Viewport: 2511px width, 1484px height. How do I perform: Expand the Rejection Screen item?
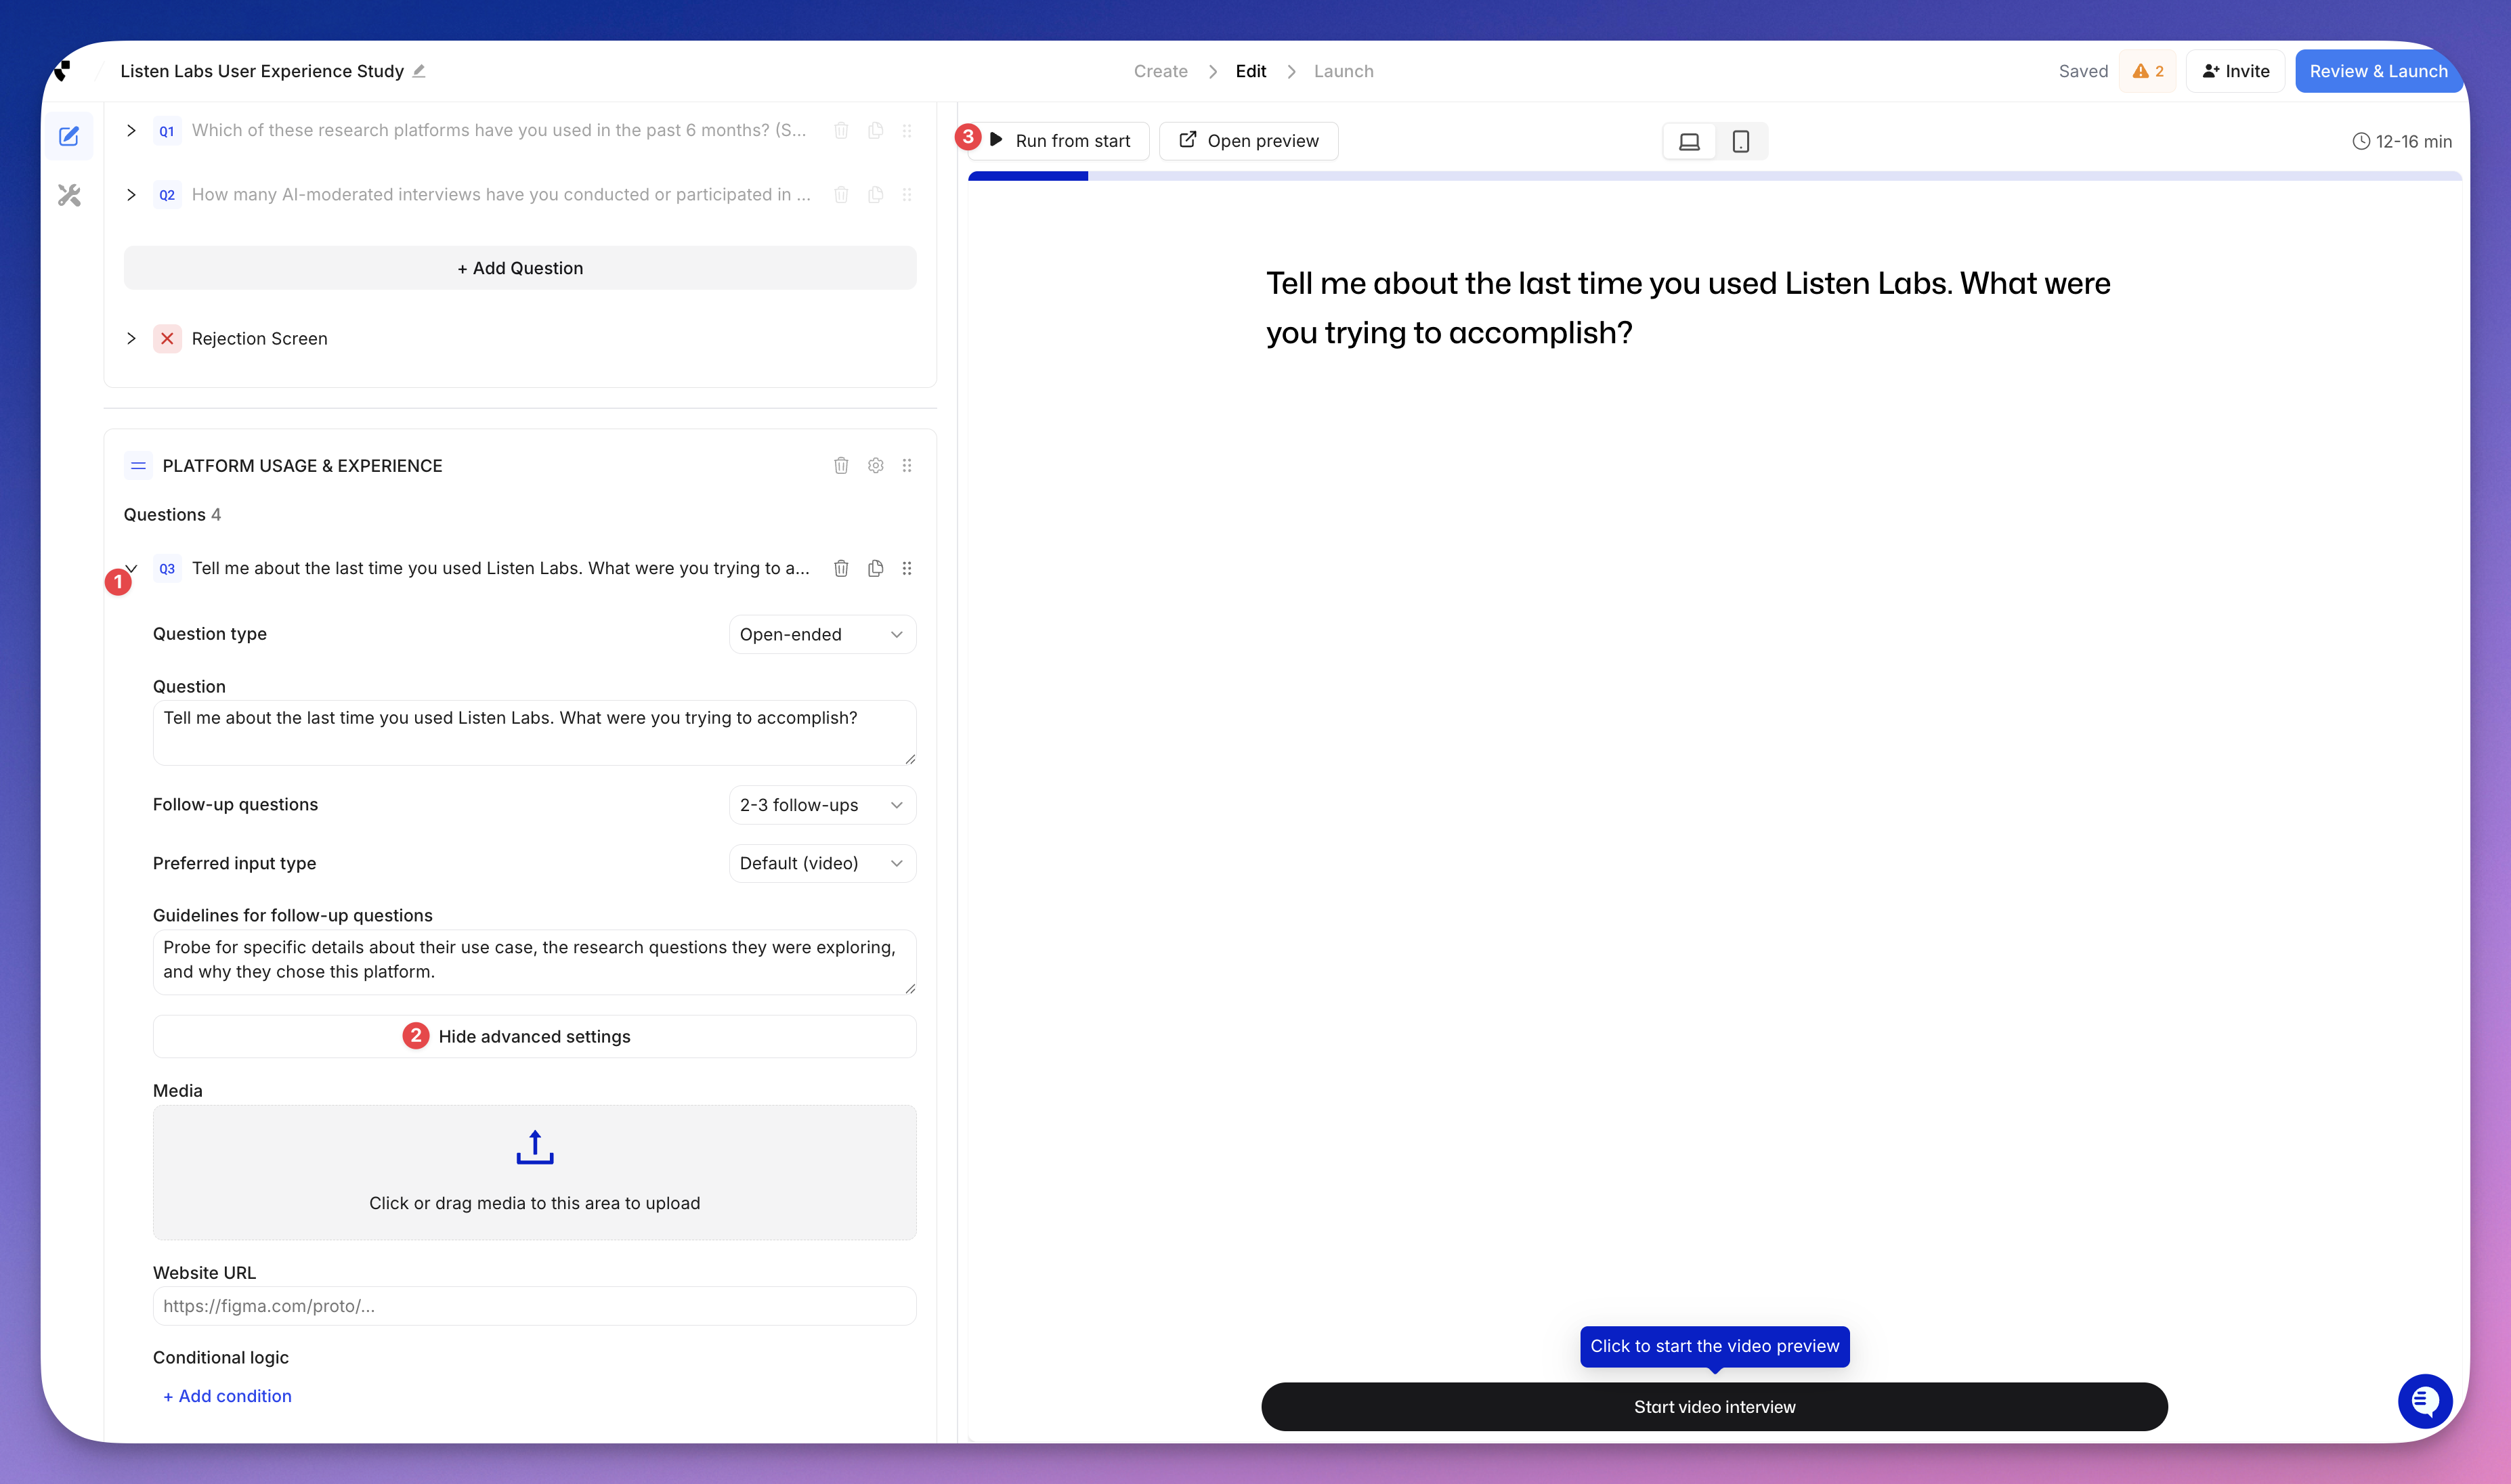tap(131, 338)
